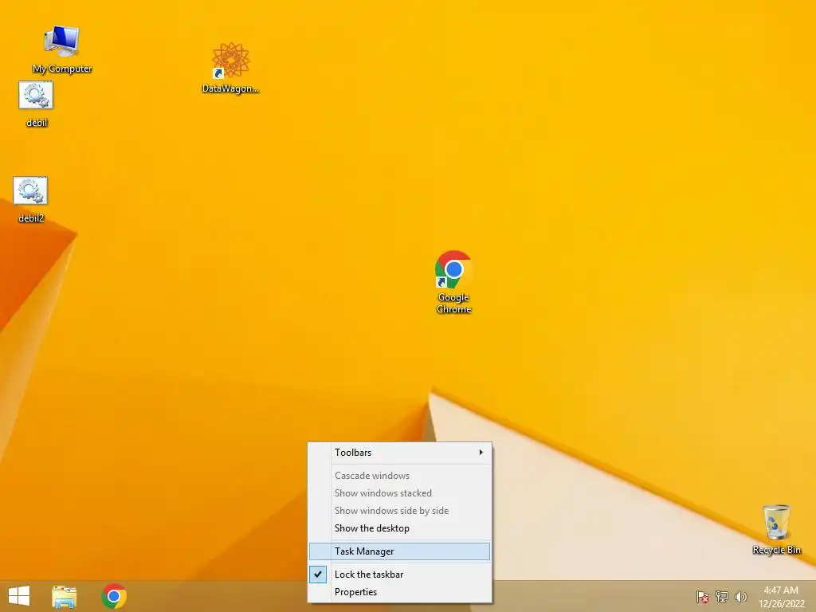816x612 pixels.
Task: Choose Show the desktop
Action: [400, 528]
